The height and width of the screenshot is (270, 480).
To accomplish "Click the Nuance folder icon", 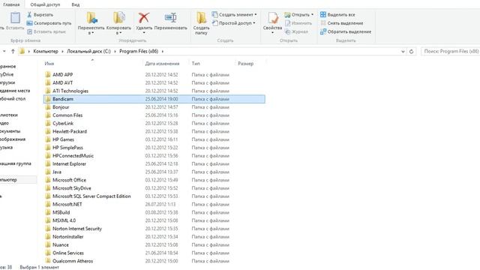I will pyautogui.click(x=48, y=244).
